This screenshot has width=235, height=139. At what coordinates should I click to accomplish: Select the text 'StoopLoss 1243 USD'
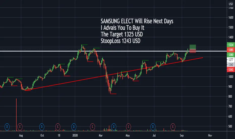(x=121, y=41)
